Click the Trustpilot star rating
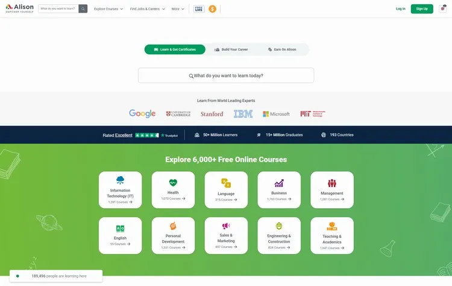The width and height of the screenshot is (452, 286). pyautogui.click(x=147, y=135)
